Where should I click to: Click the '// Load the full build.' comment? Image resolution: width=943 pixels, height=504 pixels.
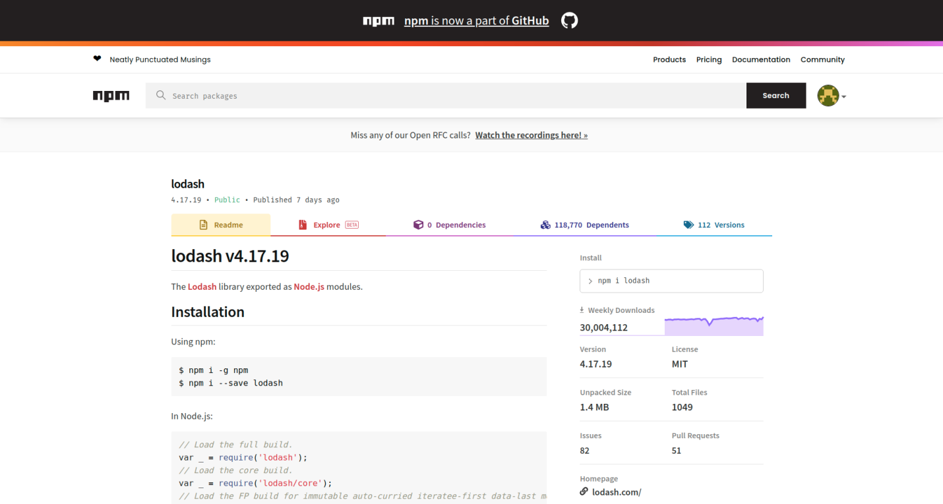point(235,444)
